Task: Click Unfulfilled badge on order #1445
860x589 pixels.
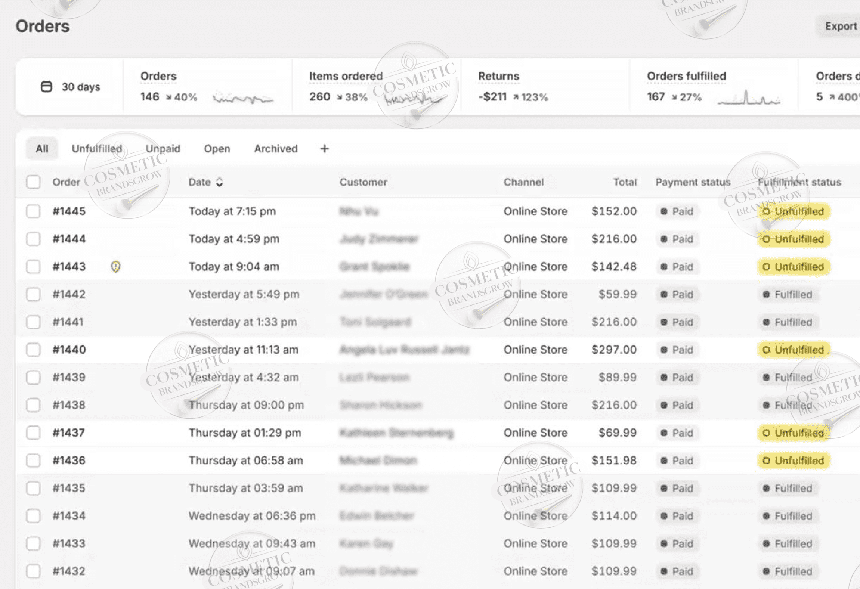Action: pyautogui.click(x=794, y=211)
